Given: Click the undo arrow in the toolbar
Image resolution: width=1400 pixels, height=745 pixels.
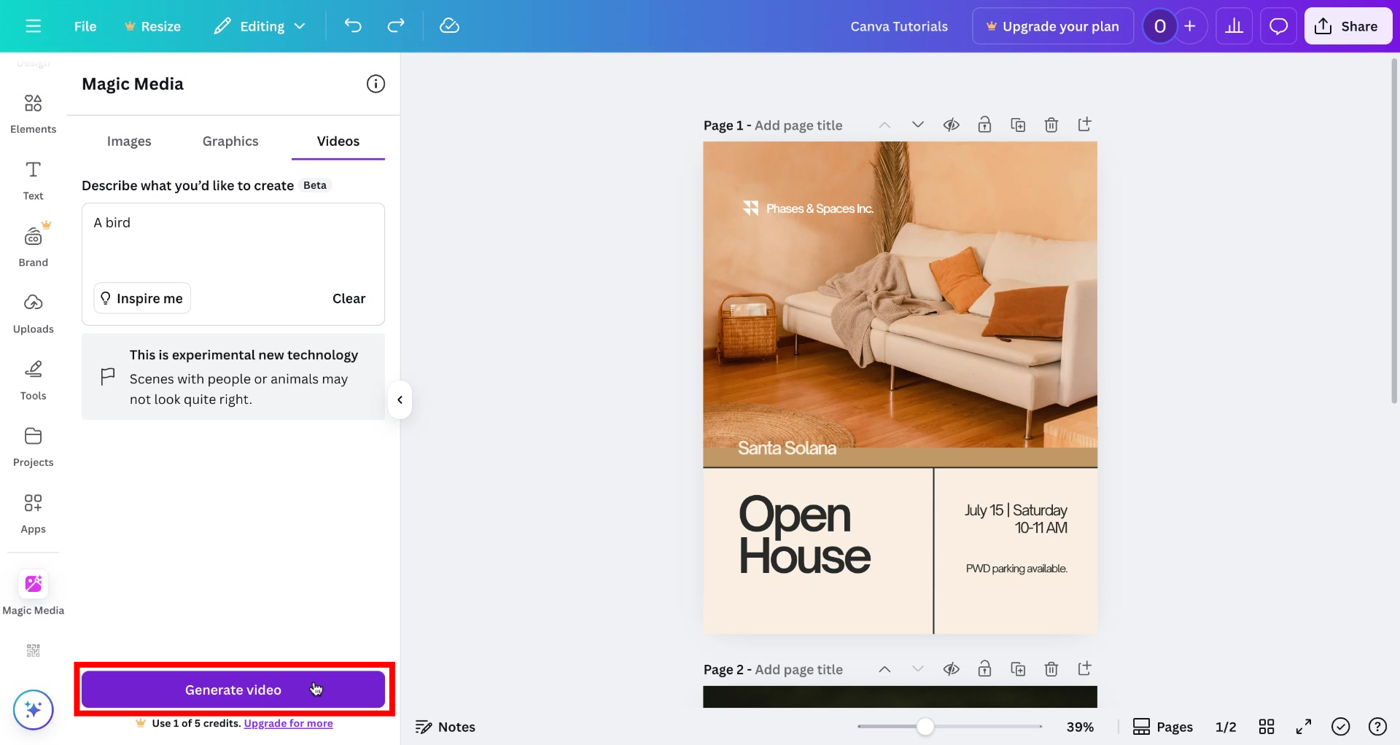Looking at the screenshot, I should click(x=353, y=26).
